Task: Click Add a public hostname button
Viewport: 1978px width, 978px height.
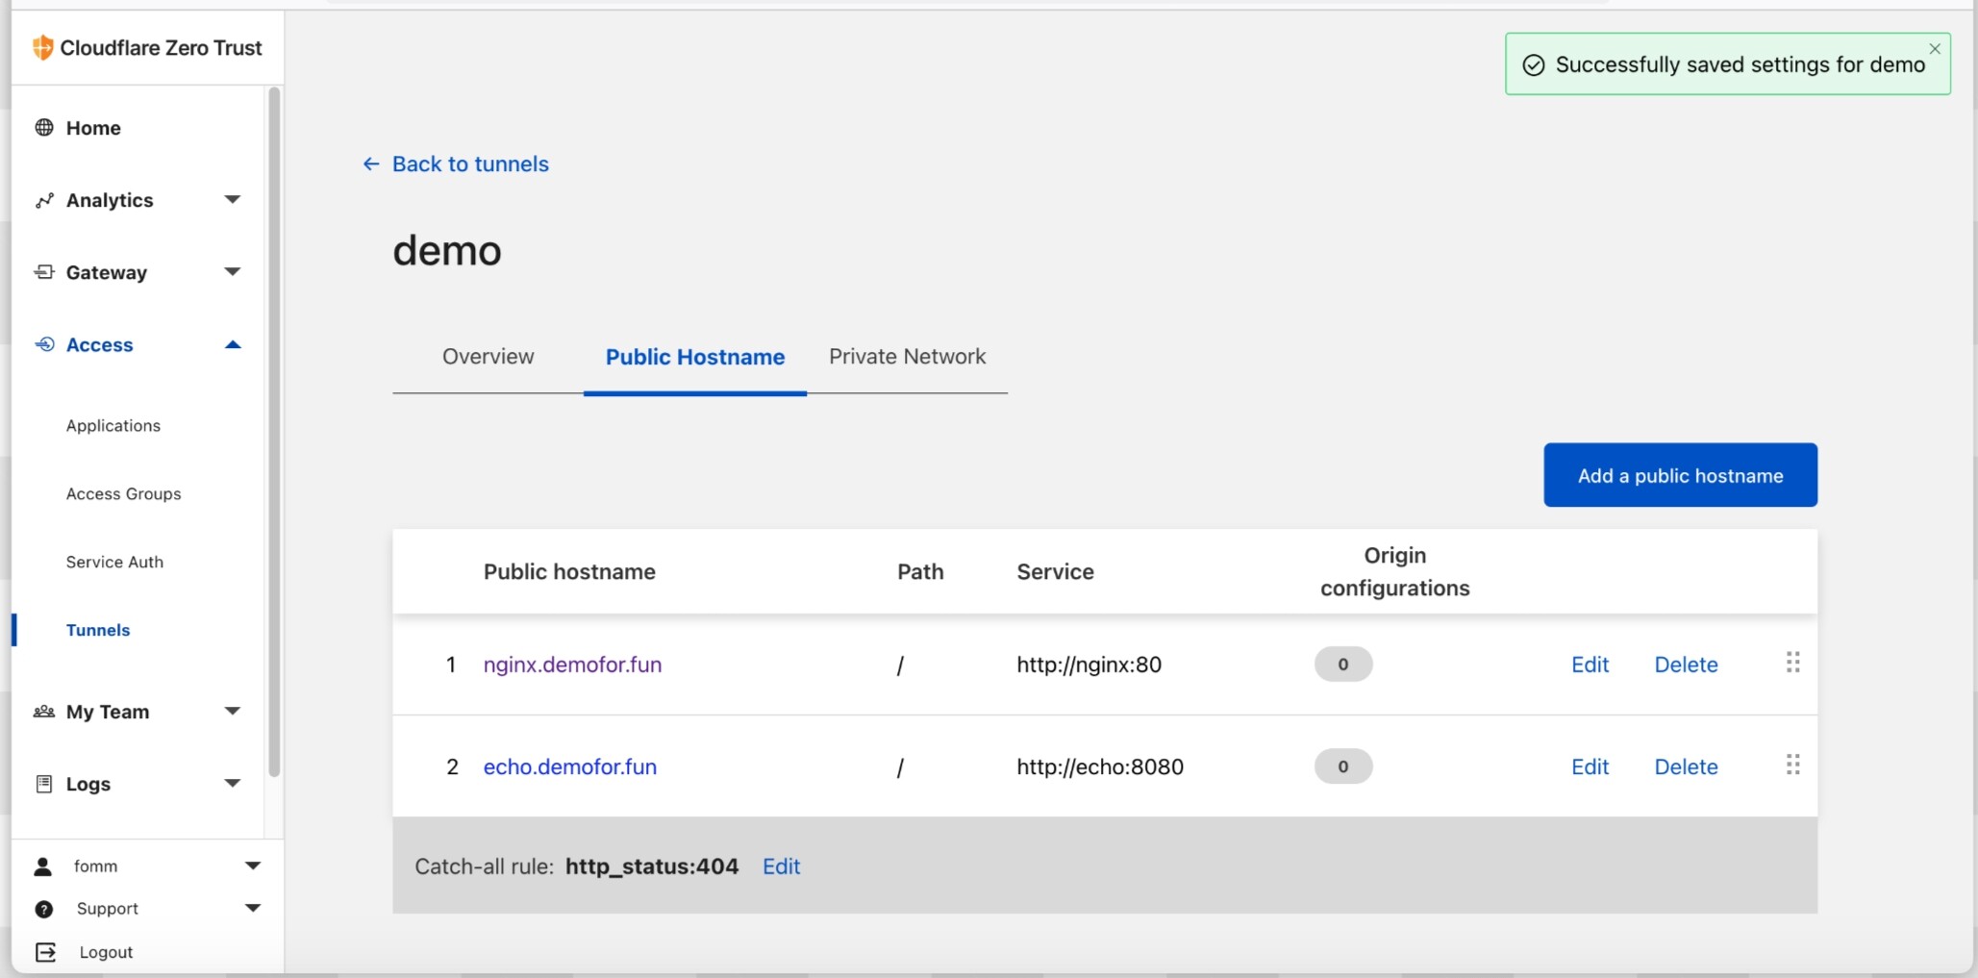Action: (x=1679, y=475)
